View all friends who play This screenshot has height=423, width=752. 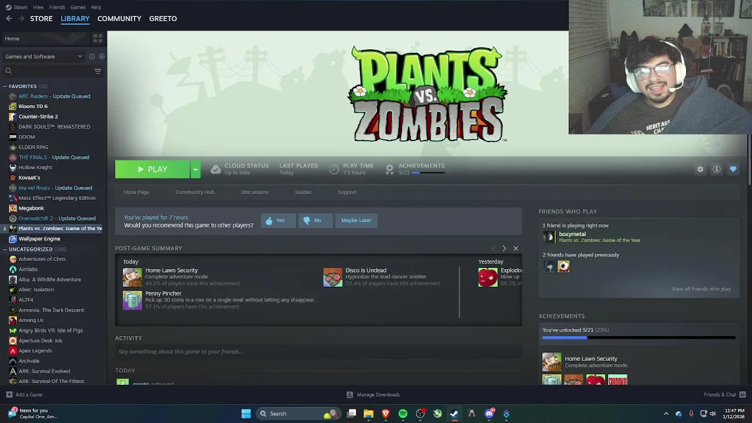tap(701, 289)
